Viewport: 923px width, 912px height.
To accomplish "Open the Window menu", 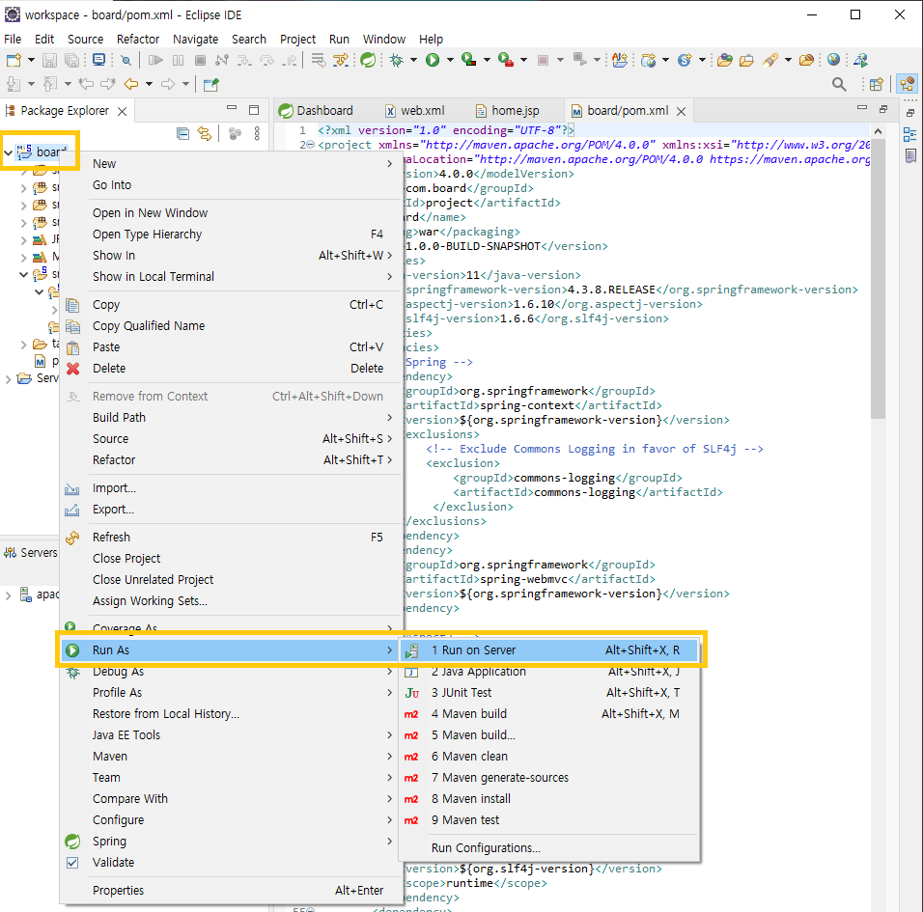I will pyautogui.click(x=384, y=39).
